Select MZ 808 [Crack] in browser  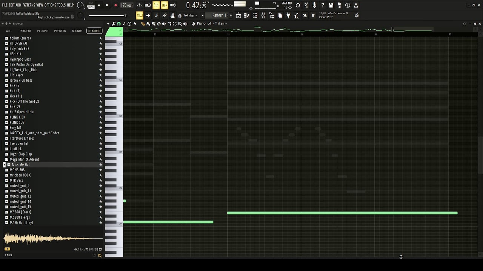click(x=20, y=212)
